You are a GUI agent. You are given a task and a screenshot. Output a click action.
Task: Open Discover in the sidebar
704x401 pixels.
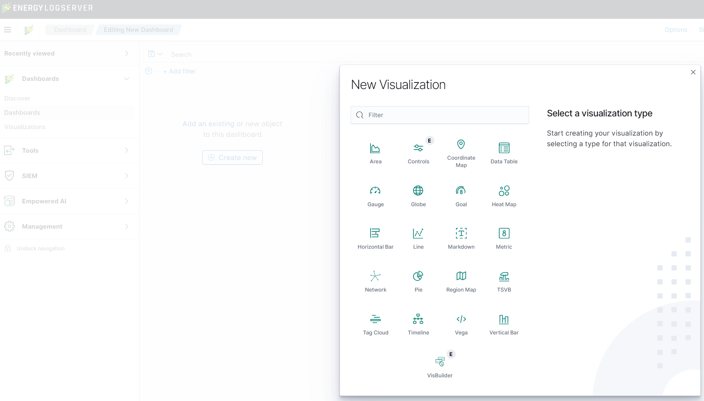(17, 98)
